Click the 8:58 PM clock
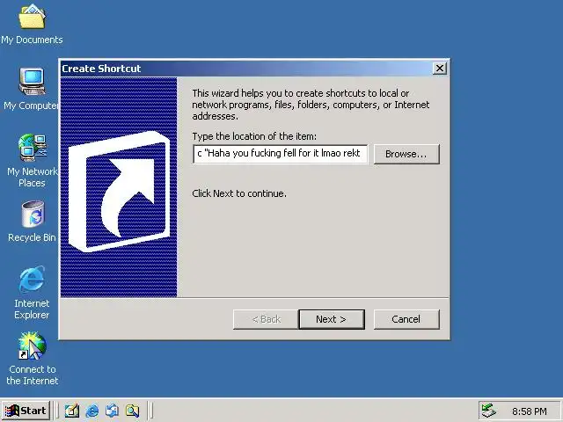The image size is (563, 422). coord(530,411)
